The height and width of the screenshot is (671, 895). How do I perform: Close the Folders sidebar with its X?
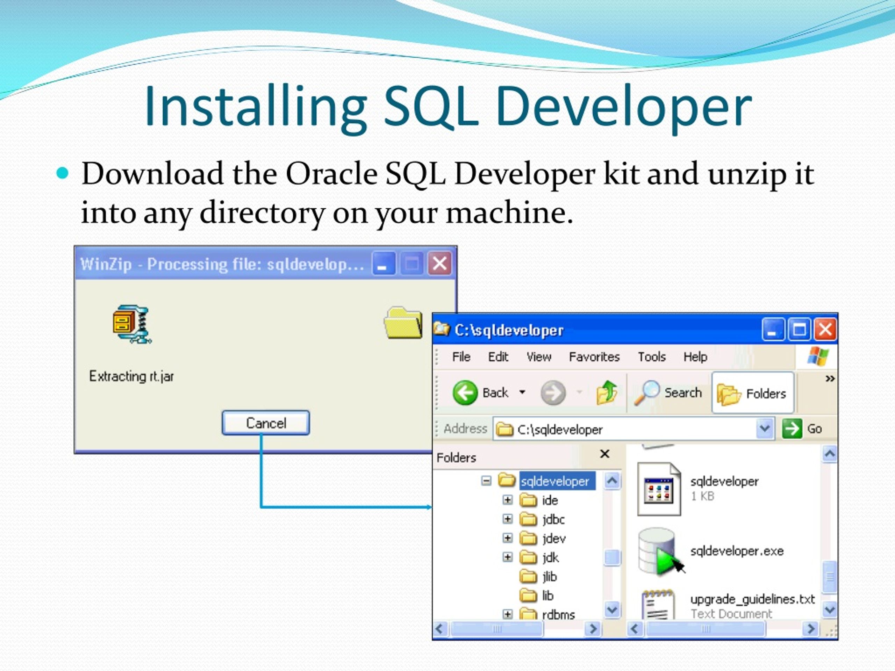tap(604, 454)
